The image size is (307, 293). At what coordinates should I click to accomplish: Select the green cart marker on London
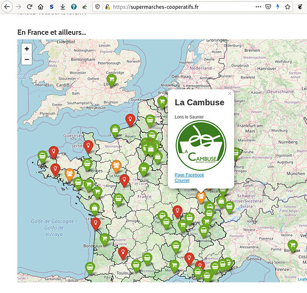click(x=112, y=80)
